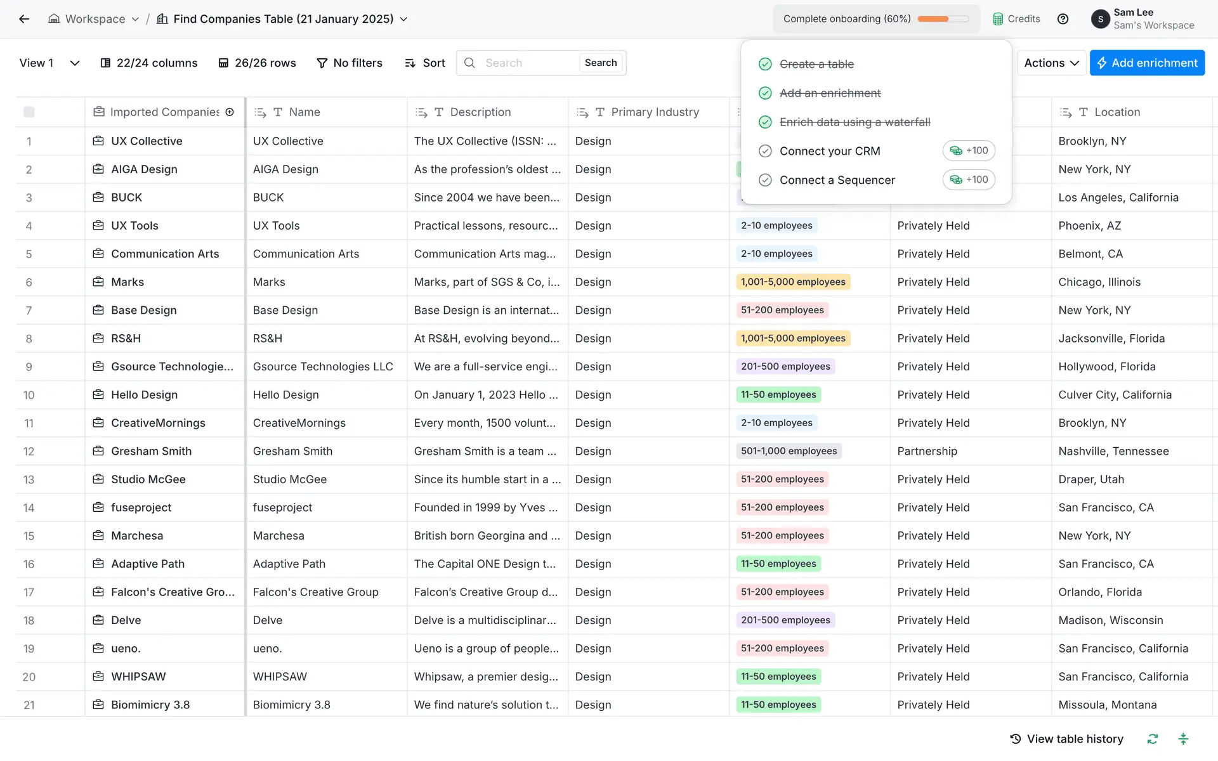
Task: Click the back arrow icon
Action: (x=24, y=19)
